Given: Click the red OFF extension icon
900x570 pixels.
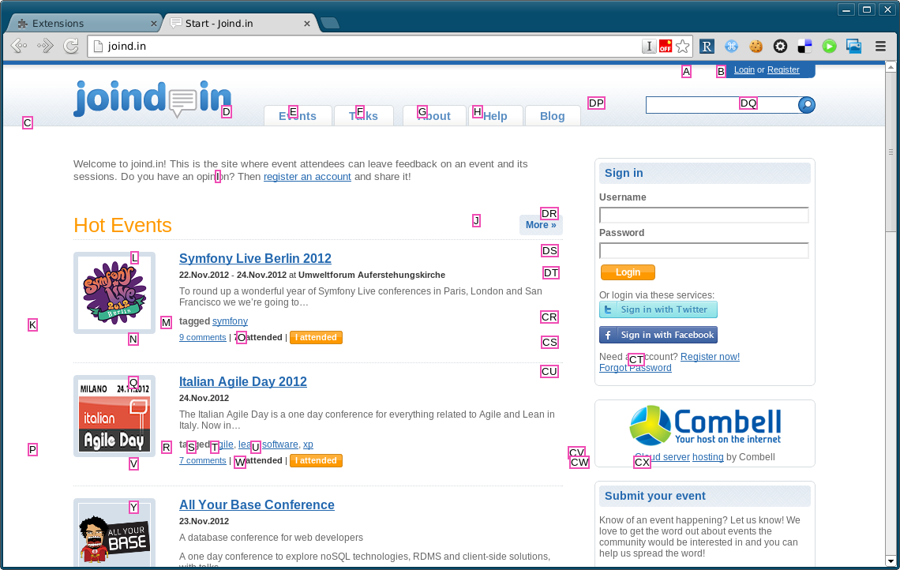Looking at the screenshot, I should coord(666,47).
